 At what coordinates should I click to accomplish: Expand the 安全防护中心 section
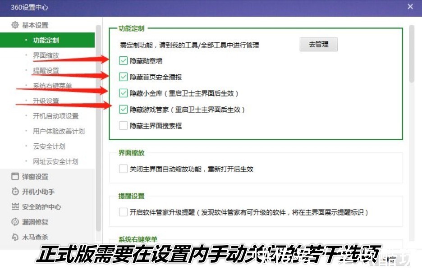tap(42, 207)
